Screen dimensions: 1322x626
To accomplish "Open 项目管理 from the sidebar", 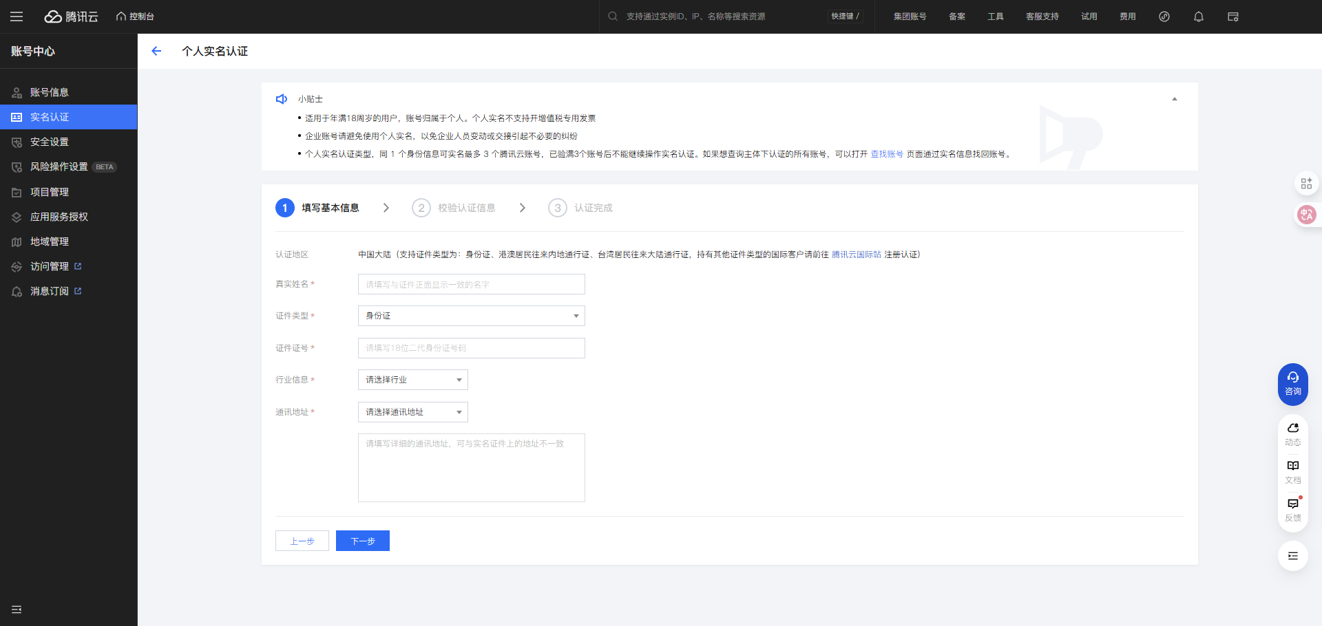I will pyautogui.click(x=50, y=192).
